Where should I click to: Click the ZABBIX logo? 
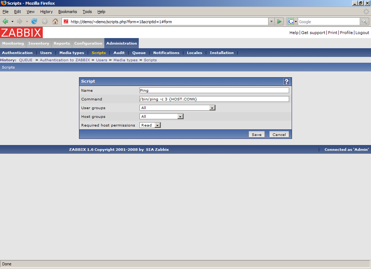tap(21, 32)
